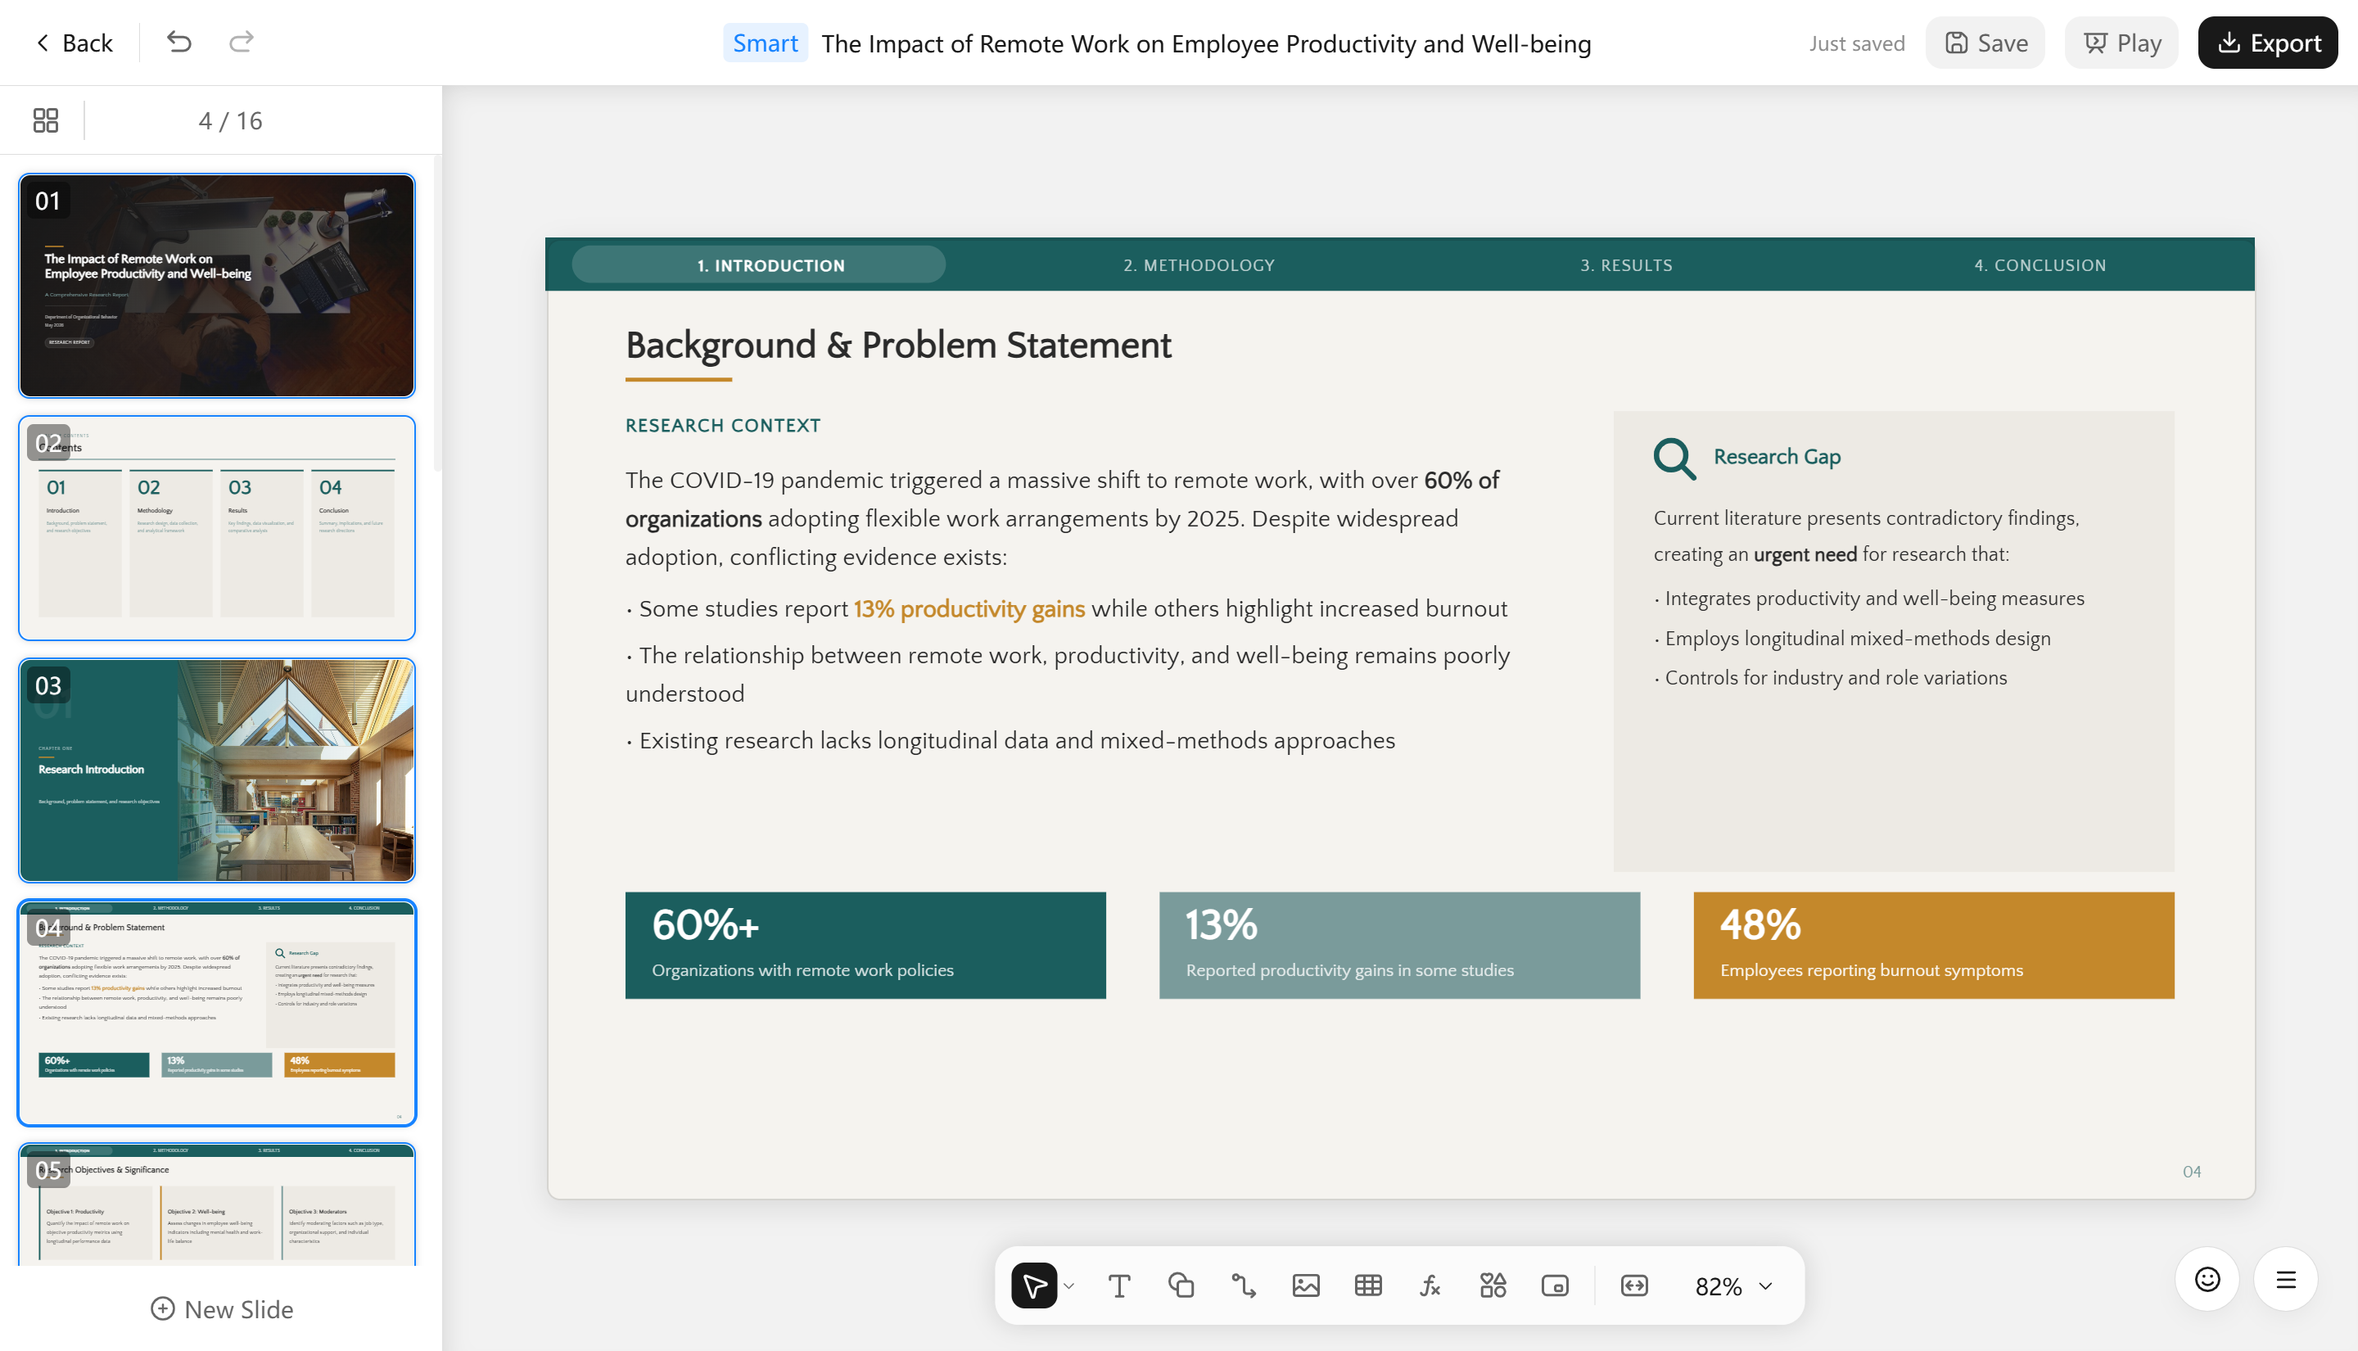Select the COVID-19 pandemic paragraph text

(x=1062, y=518)
